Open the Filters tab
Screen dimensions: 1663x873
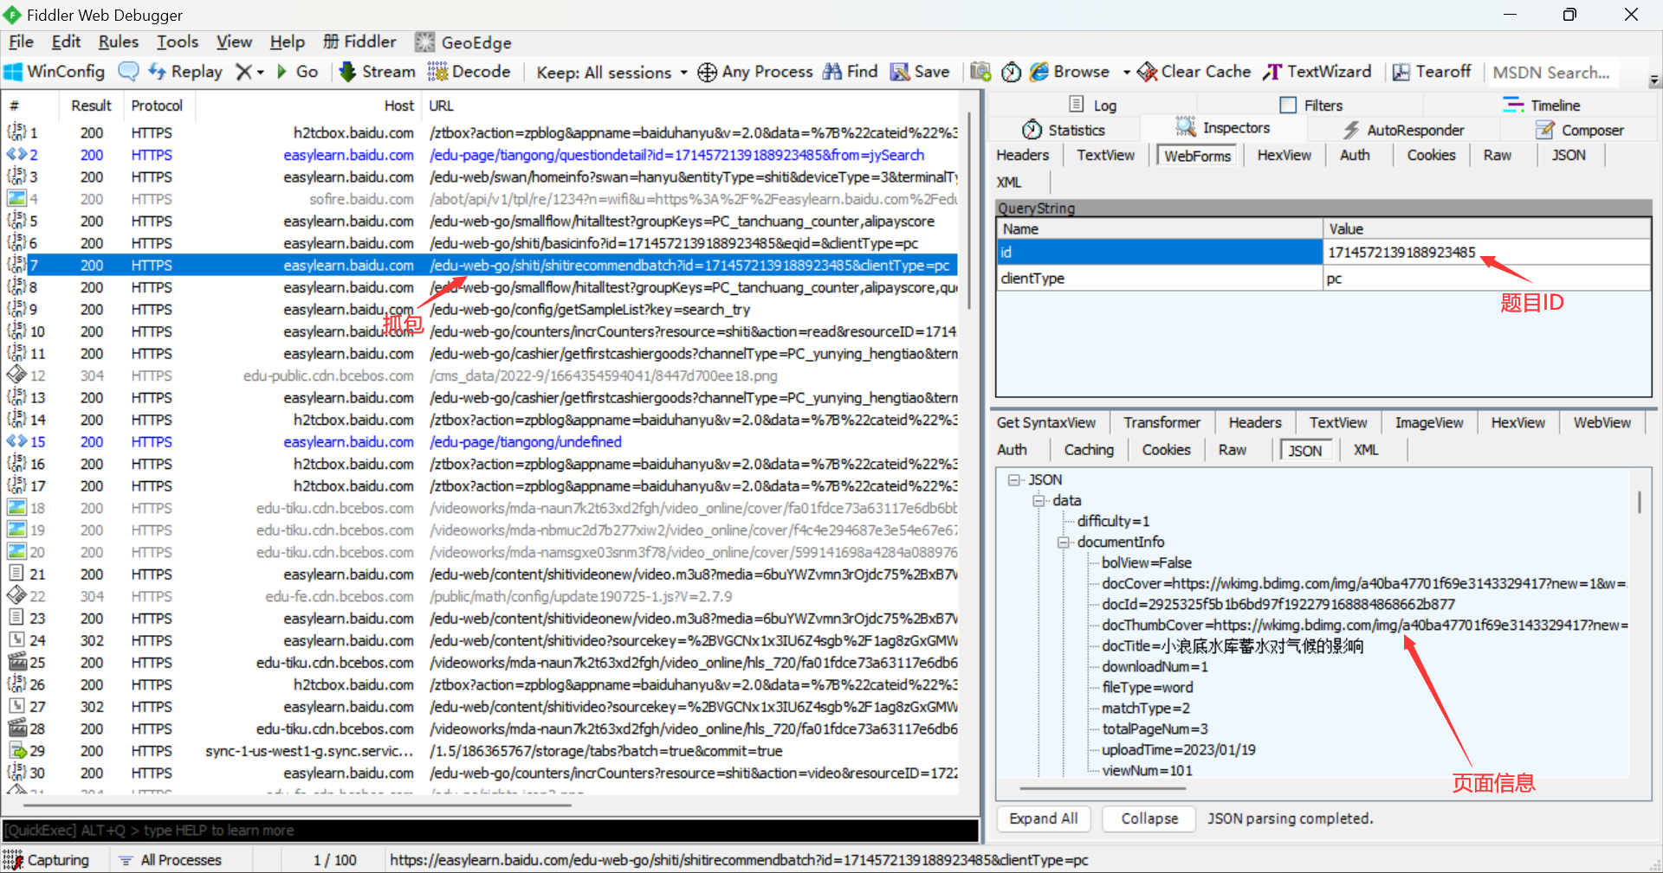pyautogui.click(x=1311, y=106)
